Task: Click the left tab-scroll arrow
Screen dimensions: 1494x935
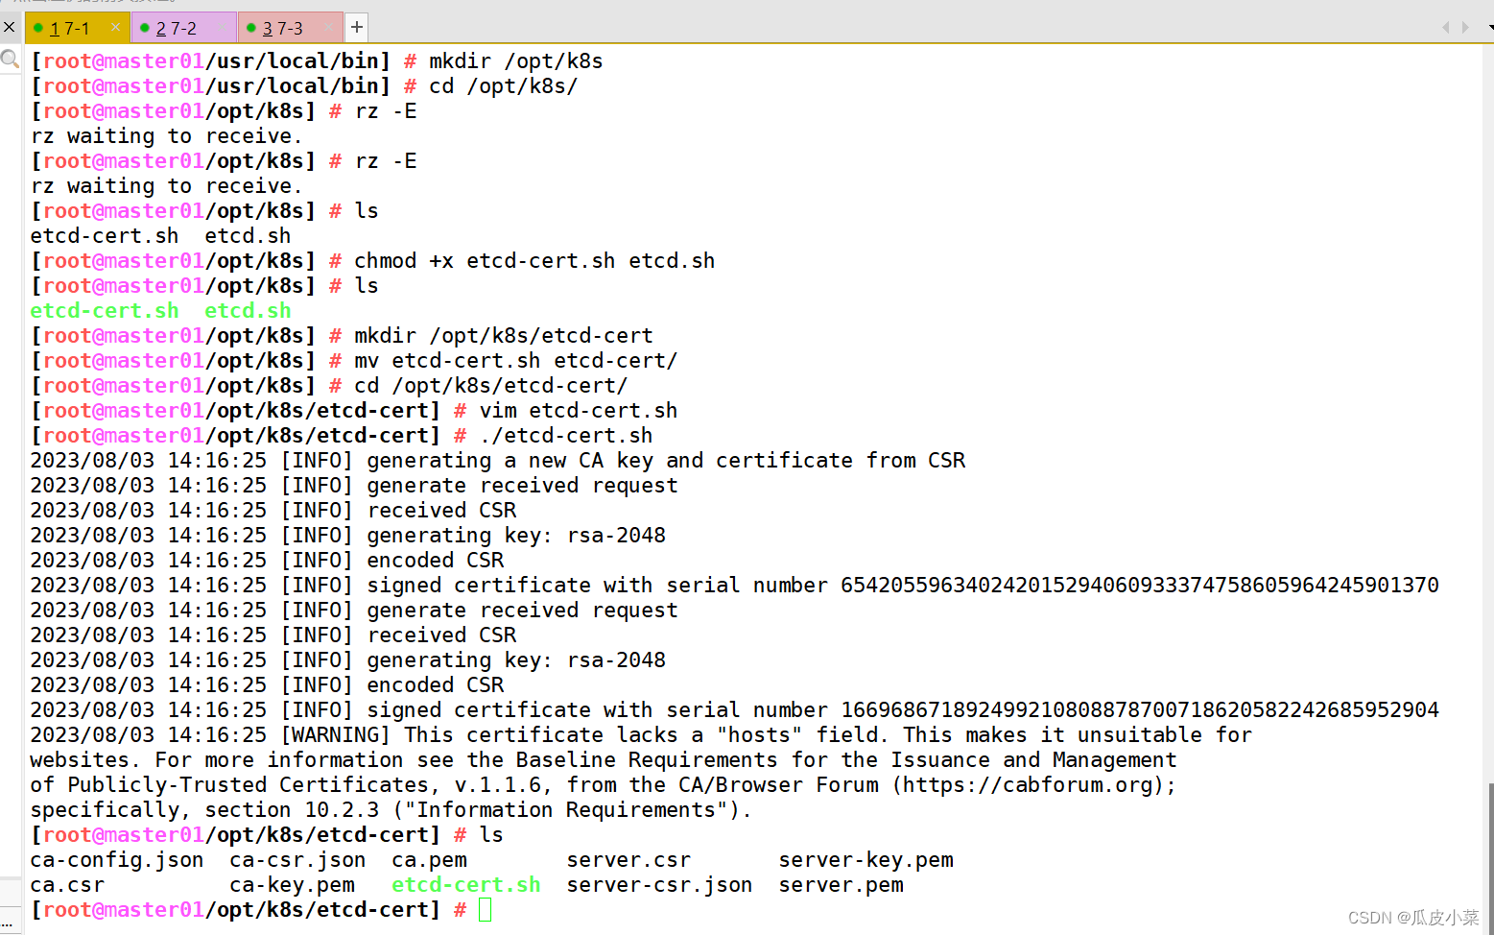Action: (1445, 28)
